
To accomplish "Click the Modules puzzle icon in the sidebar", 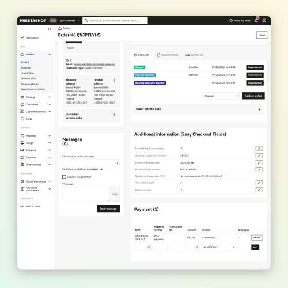I will pos(22,135).
